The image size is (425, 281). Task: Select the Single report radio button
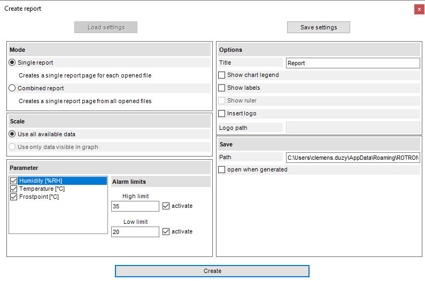12,63
